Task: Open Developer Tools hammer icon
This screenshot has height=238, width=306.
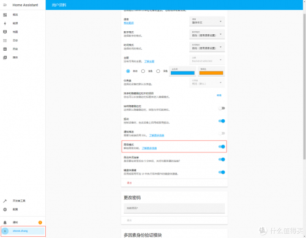Action: (5, 201)
